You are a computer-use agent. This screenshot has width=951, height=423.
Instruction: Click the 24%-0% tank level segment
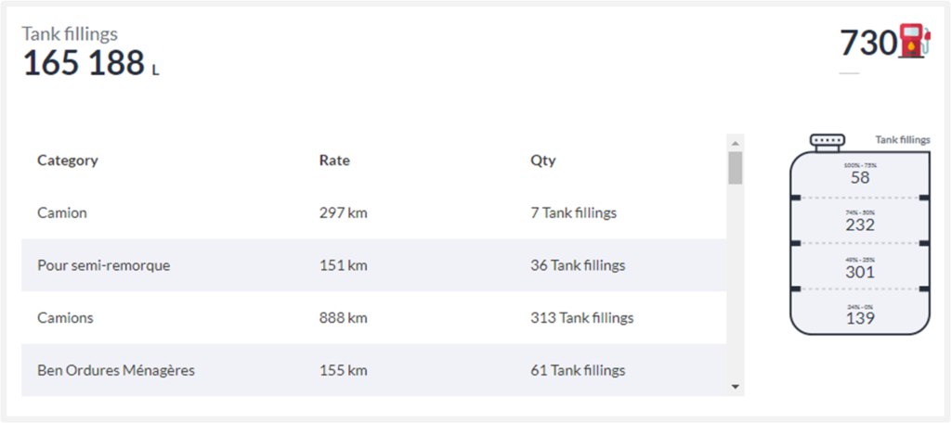[x=860, y=314]
